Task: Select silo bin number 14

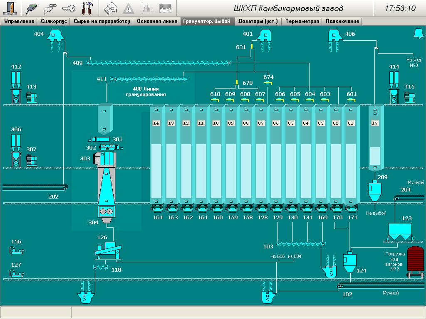Action: pos(156,123)
